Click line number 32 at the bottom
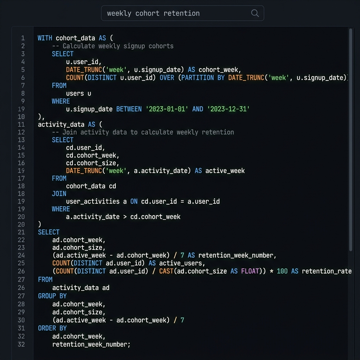360x360 pixels. click(21, 345)
